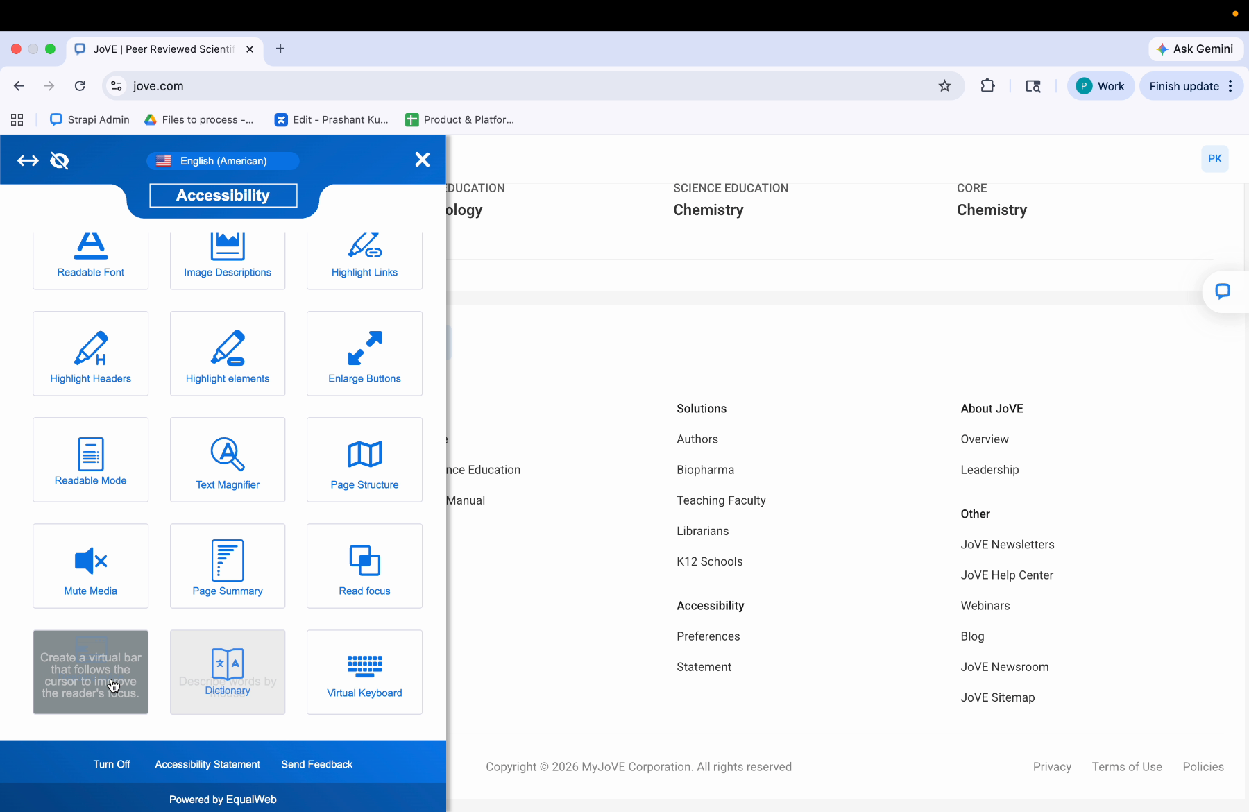The image size is (1249, 812).
Task: Open the Terms of Use link
Action: tap(1127, 767)
